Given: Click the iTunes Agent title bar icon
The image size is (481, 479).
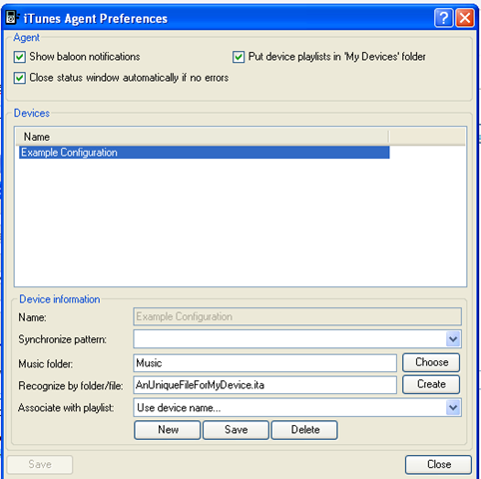Looking at the screenshot, I should (11, 18).
